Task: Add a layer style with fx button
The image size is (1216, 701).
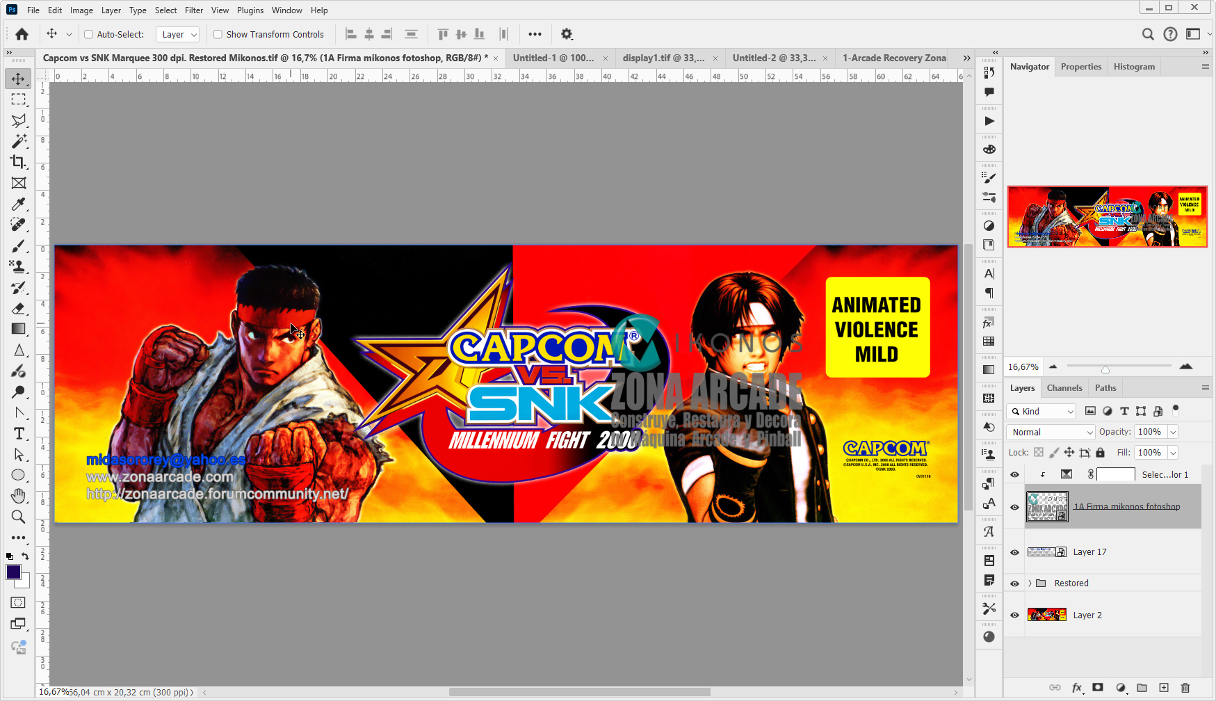Action: (1076, 688)
